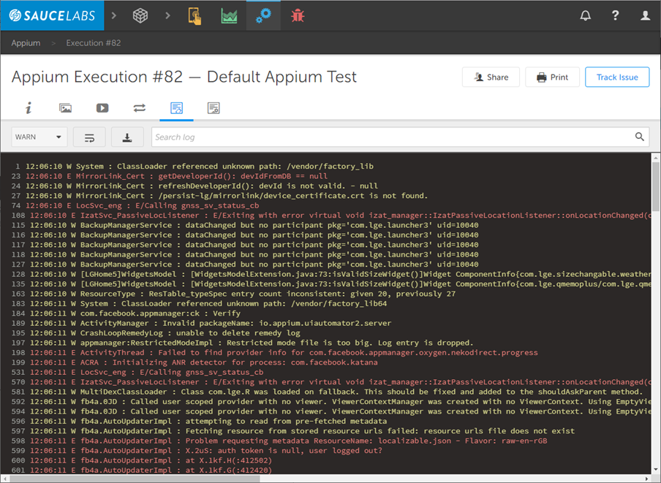
Task: Open the green analytics chart icon
Action: point(229,16)
